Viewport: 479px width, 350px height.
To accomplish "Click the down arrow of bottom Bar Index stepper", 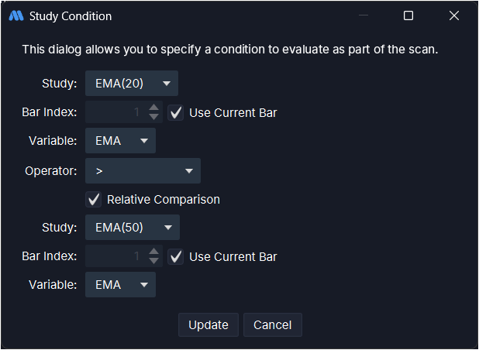I will point(153,261).
